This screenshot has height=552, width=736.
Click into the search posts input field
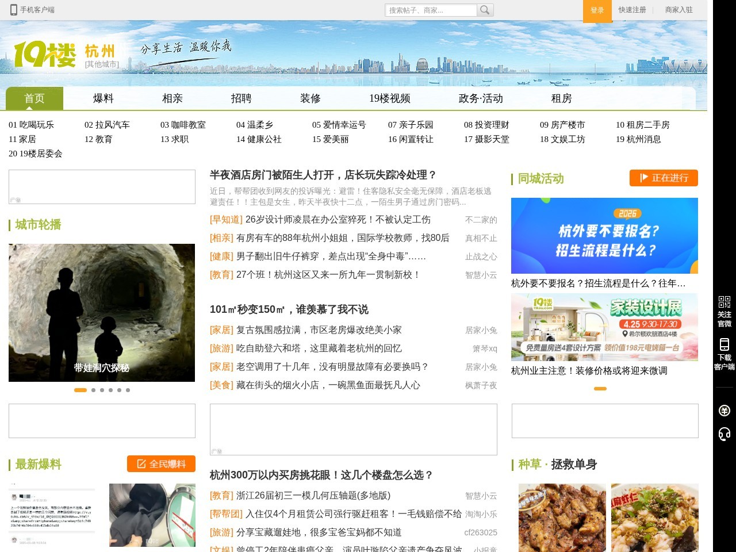coord(431,10)
